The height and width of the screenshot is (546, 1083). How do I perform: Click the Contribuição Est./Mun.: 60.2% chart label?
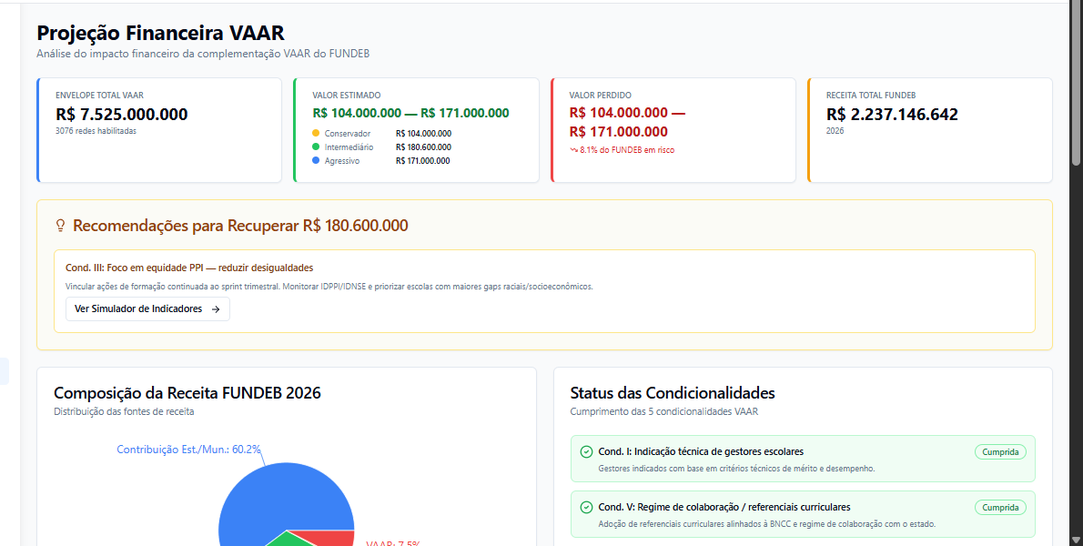(x=188, y=450)
